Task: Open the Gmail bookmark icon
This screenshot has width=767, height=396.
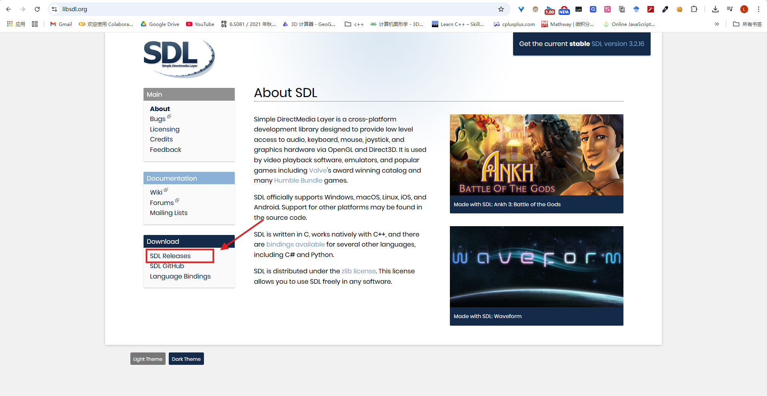Action: [53, 24]
